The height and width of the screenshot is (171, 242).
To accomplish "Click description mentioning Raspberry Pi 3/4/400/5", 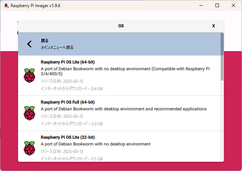I will pos(125,71).
